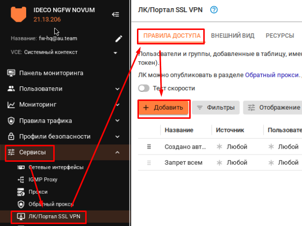Viewport: 302px width, 226px height.
Task: Expand the Правила трафика section
Action: pyautogui.click(x=117, y=121)
